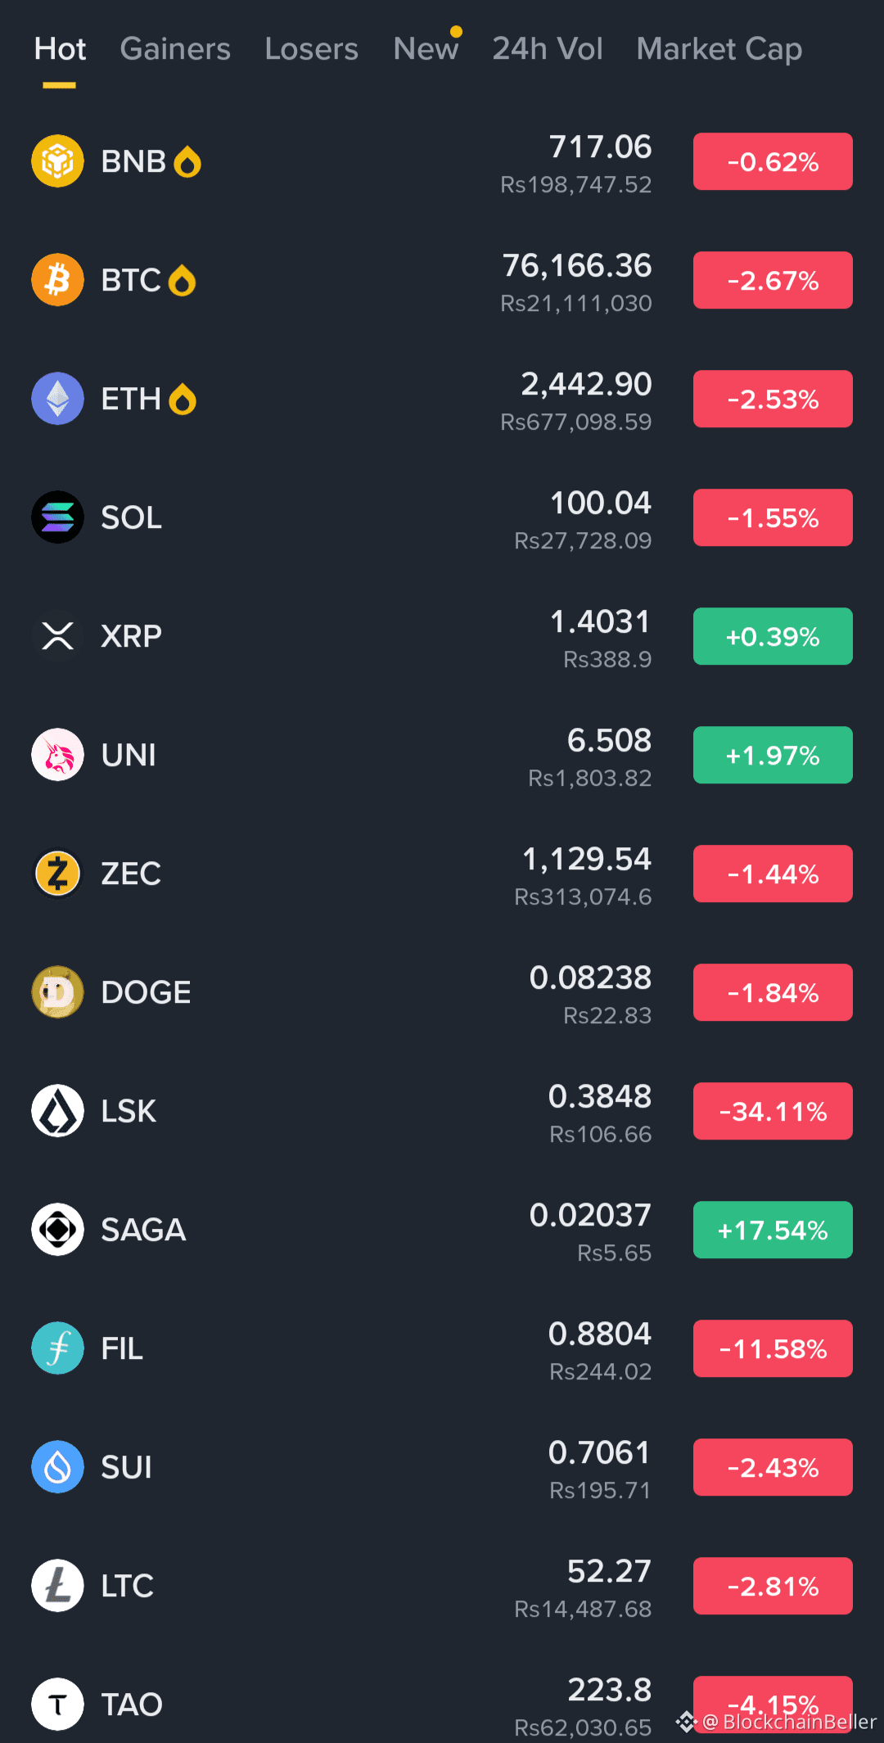Select the Market Cap tab
This screenshot has height=1743, width=884.
719,49
